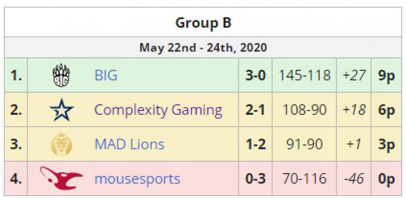
Task: Click the Group B header title
Action: click(203, 23)
